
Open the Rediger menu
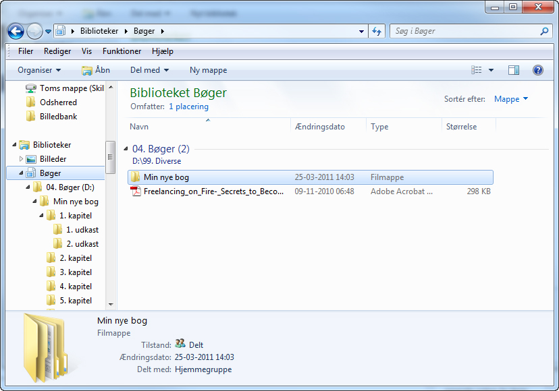click(57, 51)
